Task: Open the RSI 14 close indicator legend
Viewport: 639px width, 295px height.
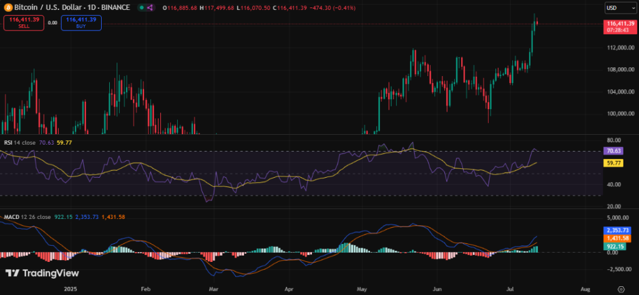Action: point(19,143)
